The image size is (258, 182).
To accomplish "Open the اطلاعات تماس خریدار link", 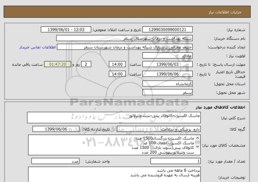I will pyautogui.click(x=38, y=47).
